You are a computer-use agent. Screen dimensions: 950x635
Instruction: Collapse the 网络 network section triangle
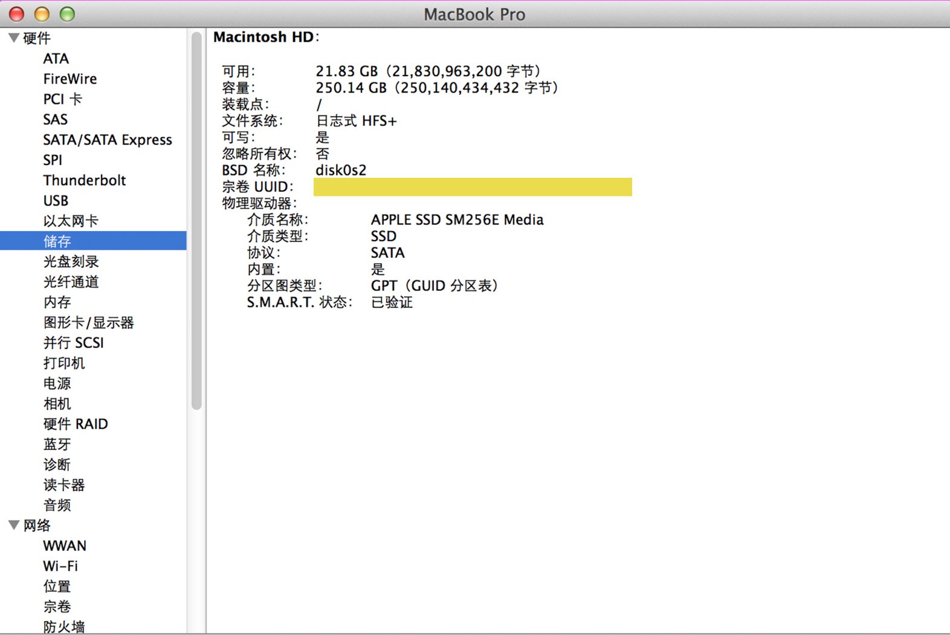[13, 525]
